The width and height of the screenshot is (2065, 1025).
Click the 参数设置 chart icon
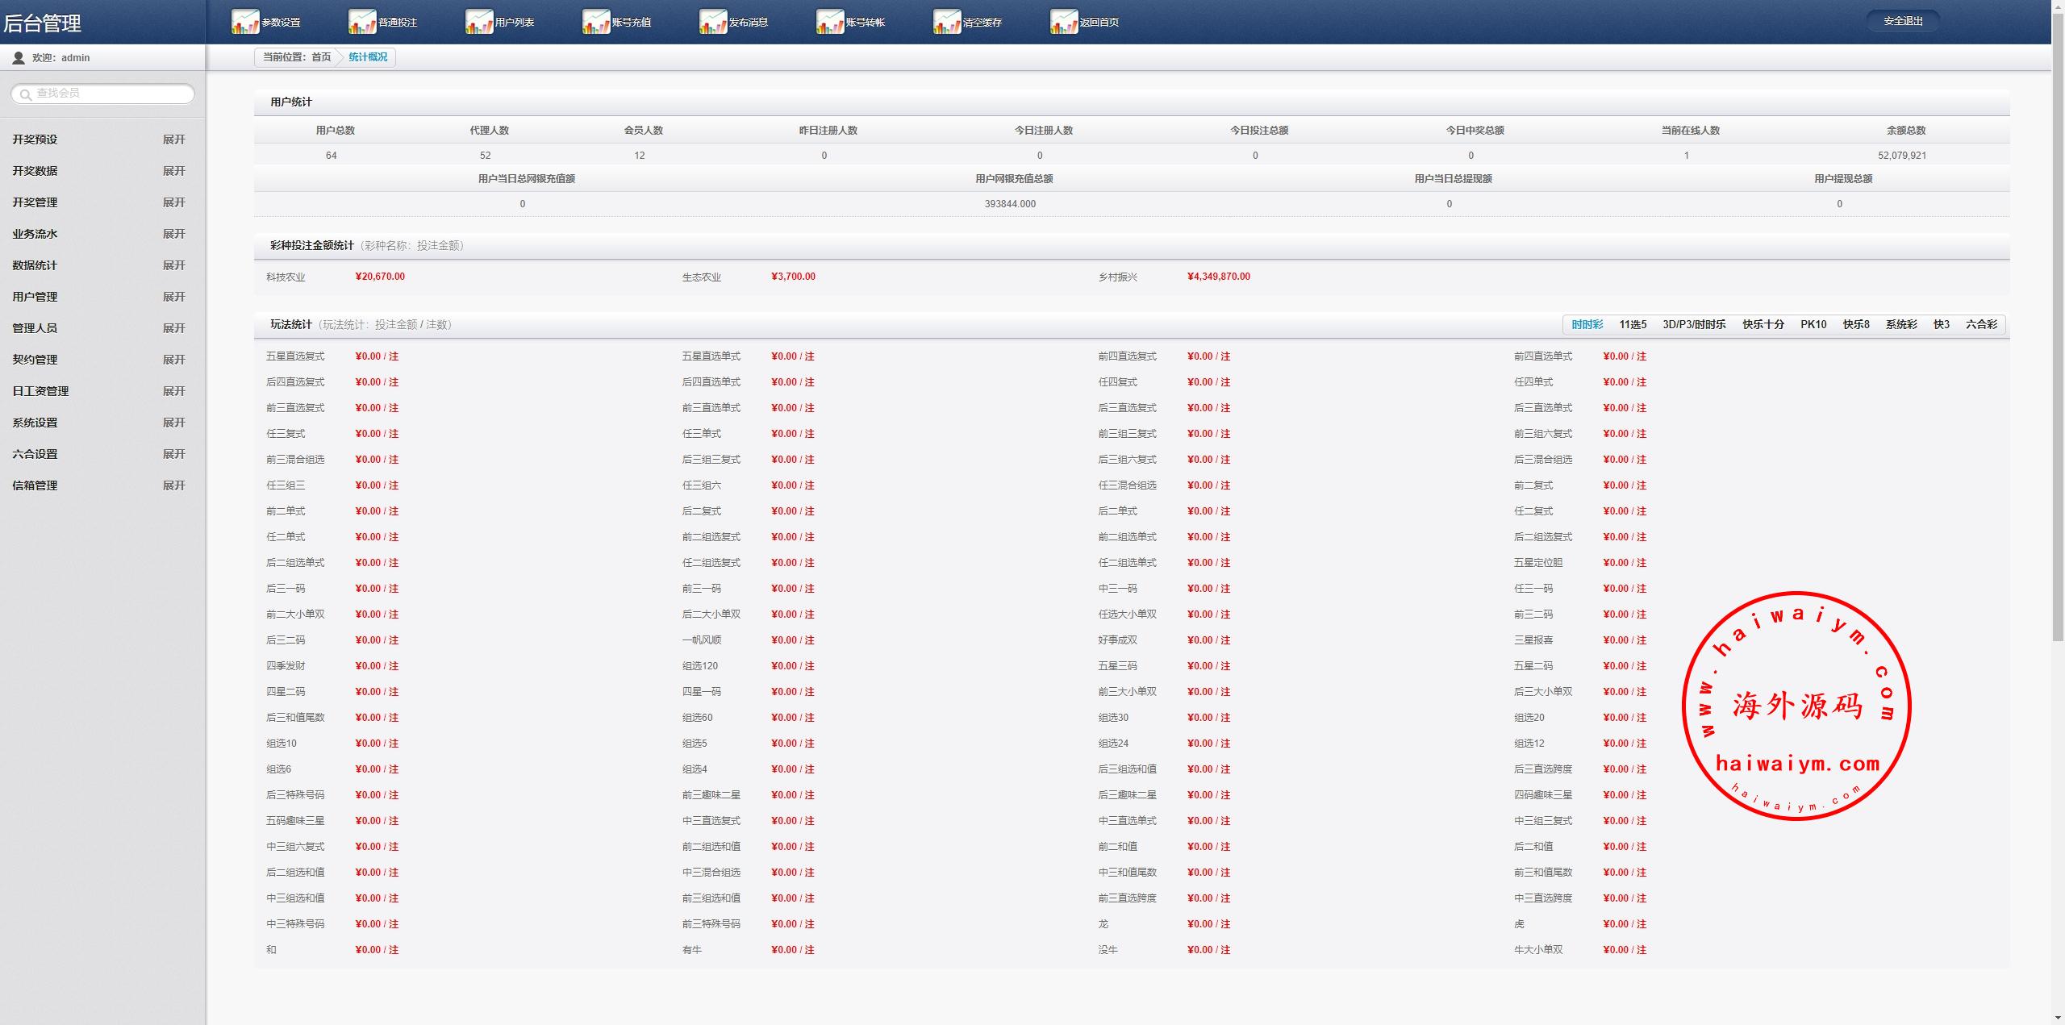[x=244, y=22]
